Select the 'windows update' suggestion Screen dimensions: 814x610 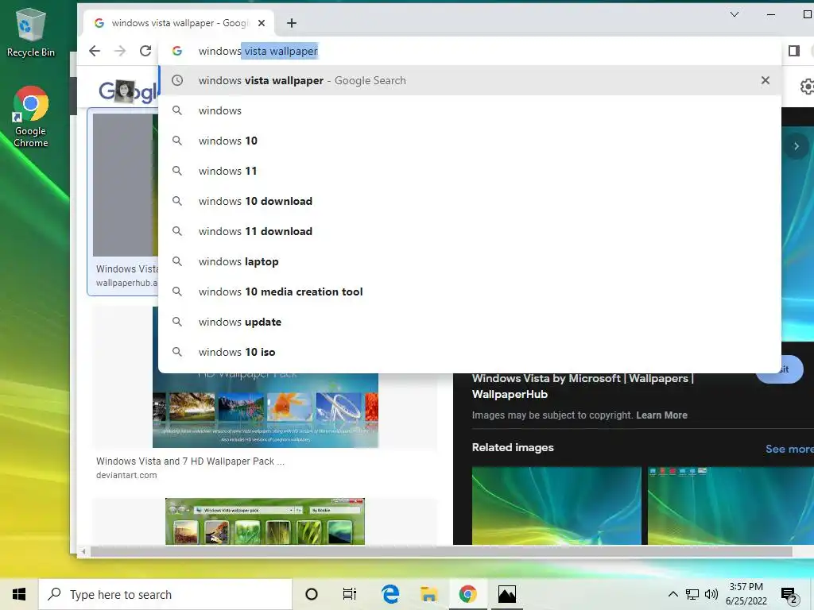470,322
